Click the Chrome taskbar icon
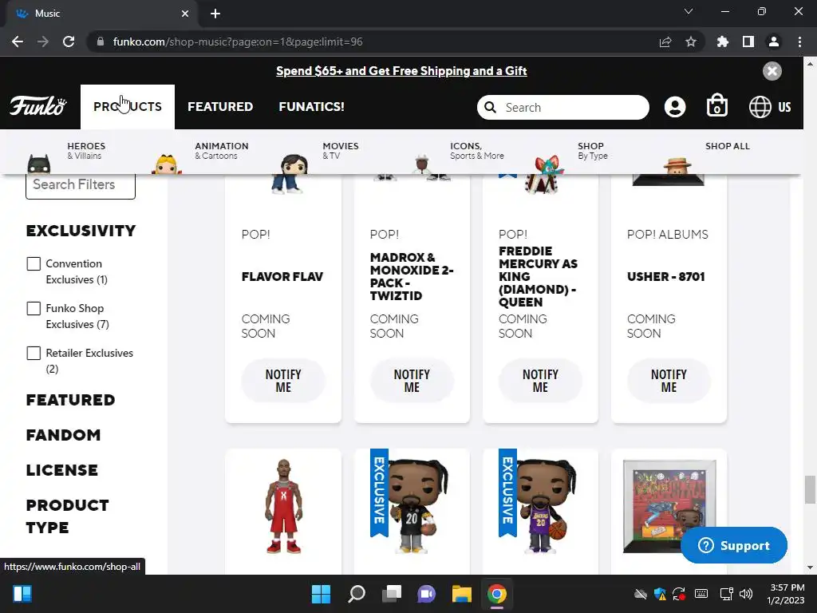Image resolution: width=817 pixels, height=613 pixels. click(x=496, y=594)
